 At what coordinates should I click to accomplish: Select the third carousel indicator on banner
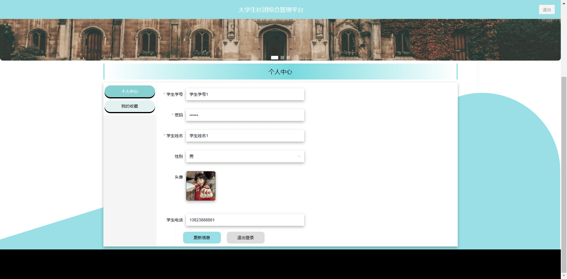pos(288,58)
